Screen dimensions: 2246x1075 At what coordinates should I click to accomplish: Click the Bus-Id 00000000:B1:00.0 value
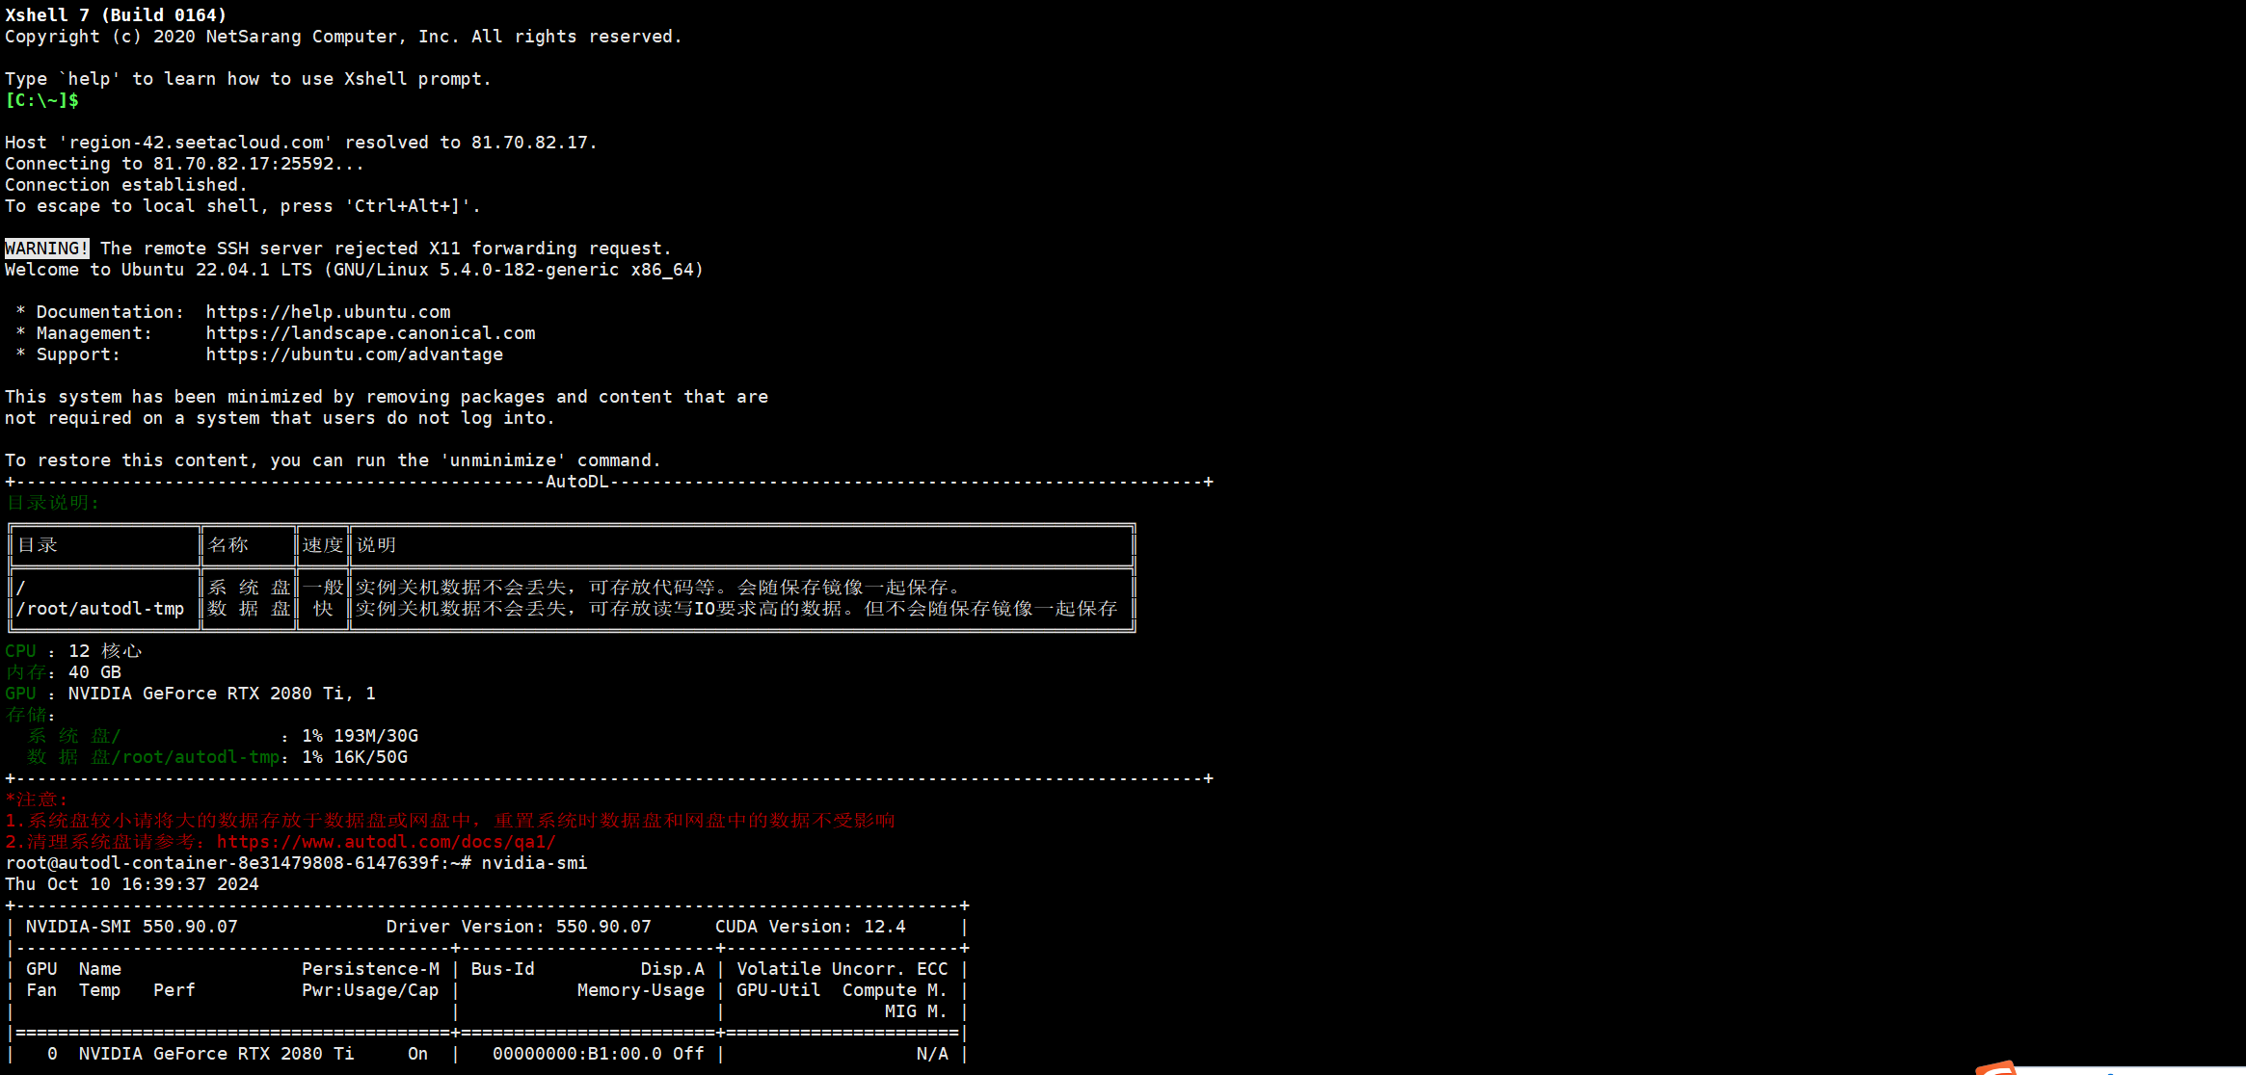click(576, 1054)
